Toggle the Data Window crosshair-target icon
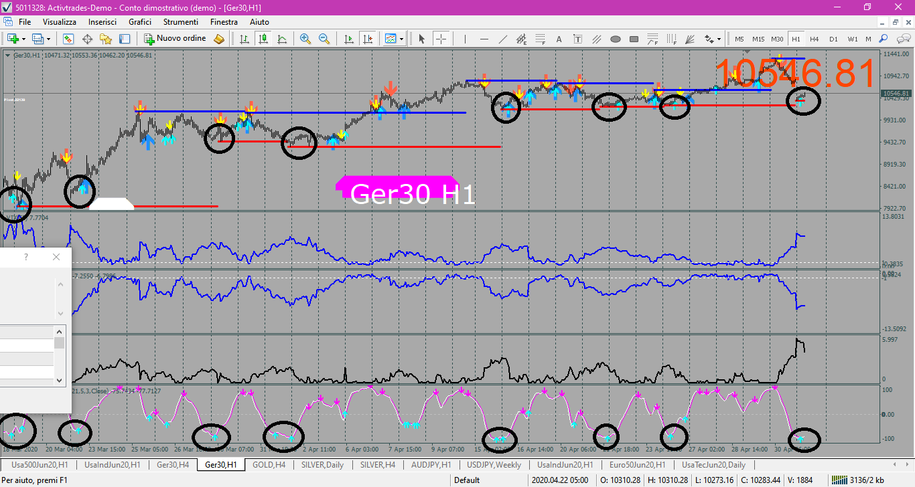The image size is (915, 487). 87,39
